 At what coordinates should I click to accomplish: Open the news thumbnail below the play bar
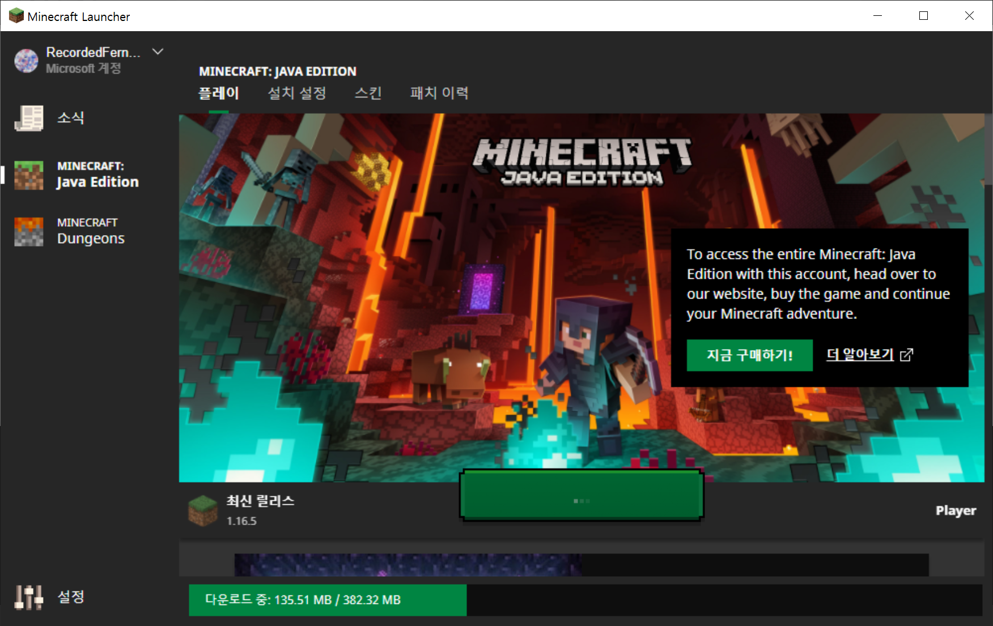582,565
